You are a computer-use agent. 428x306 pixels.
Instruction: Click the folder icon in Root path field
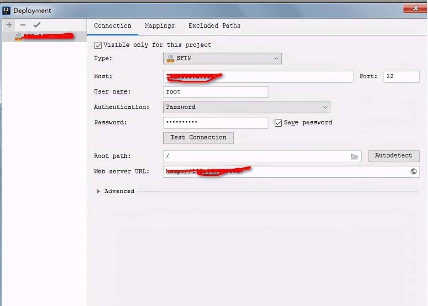(354, 156)
